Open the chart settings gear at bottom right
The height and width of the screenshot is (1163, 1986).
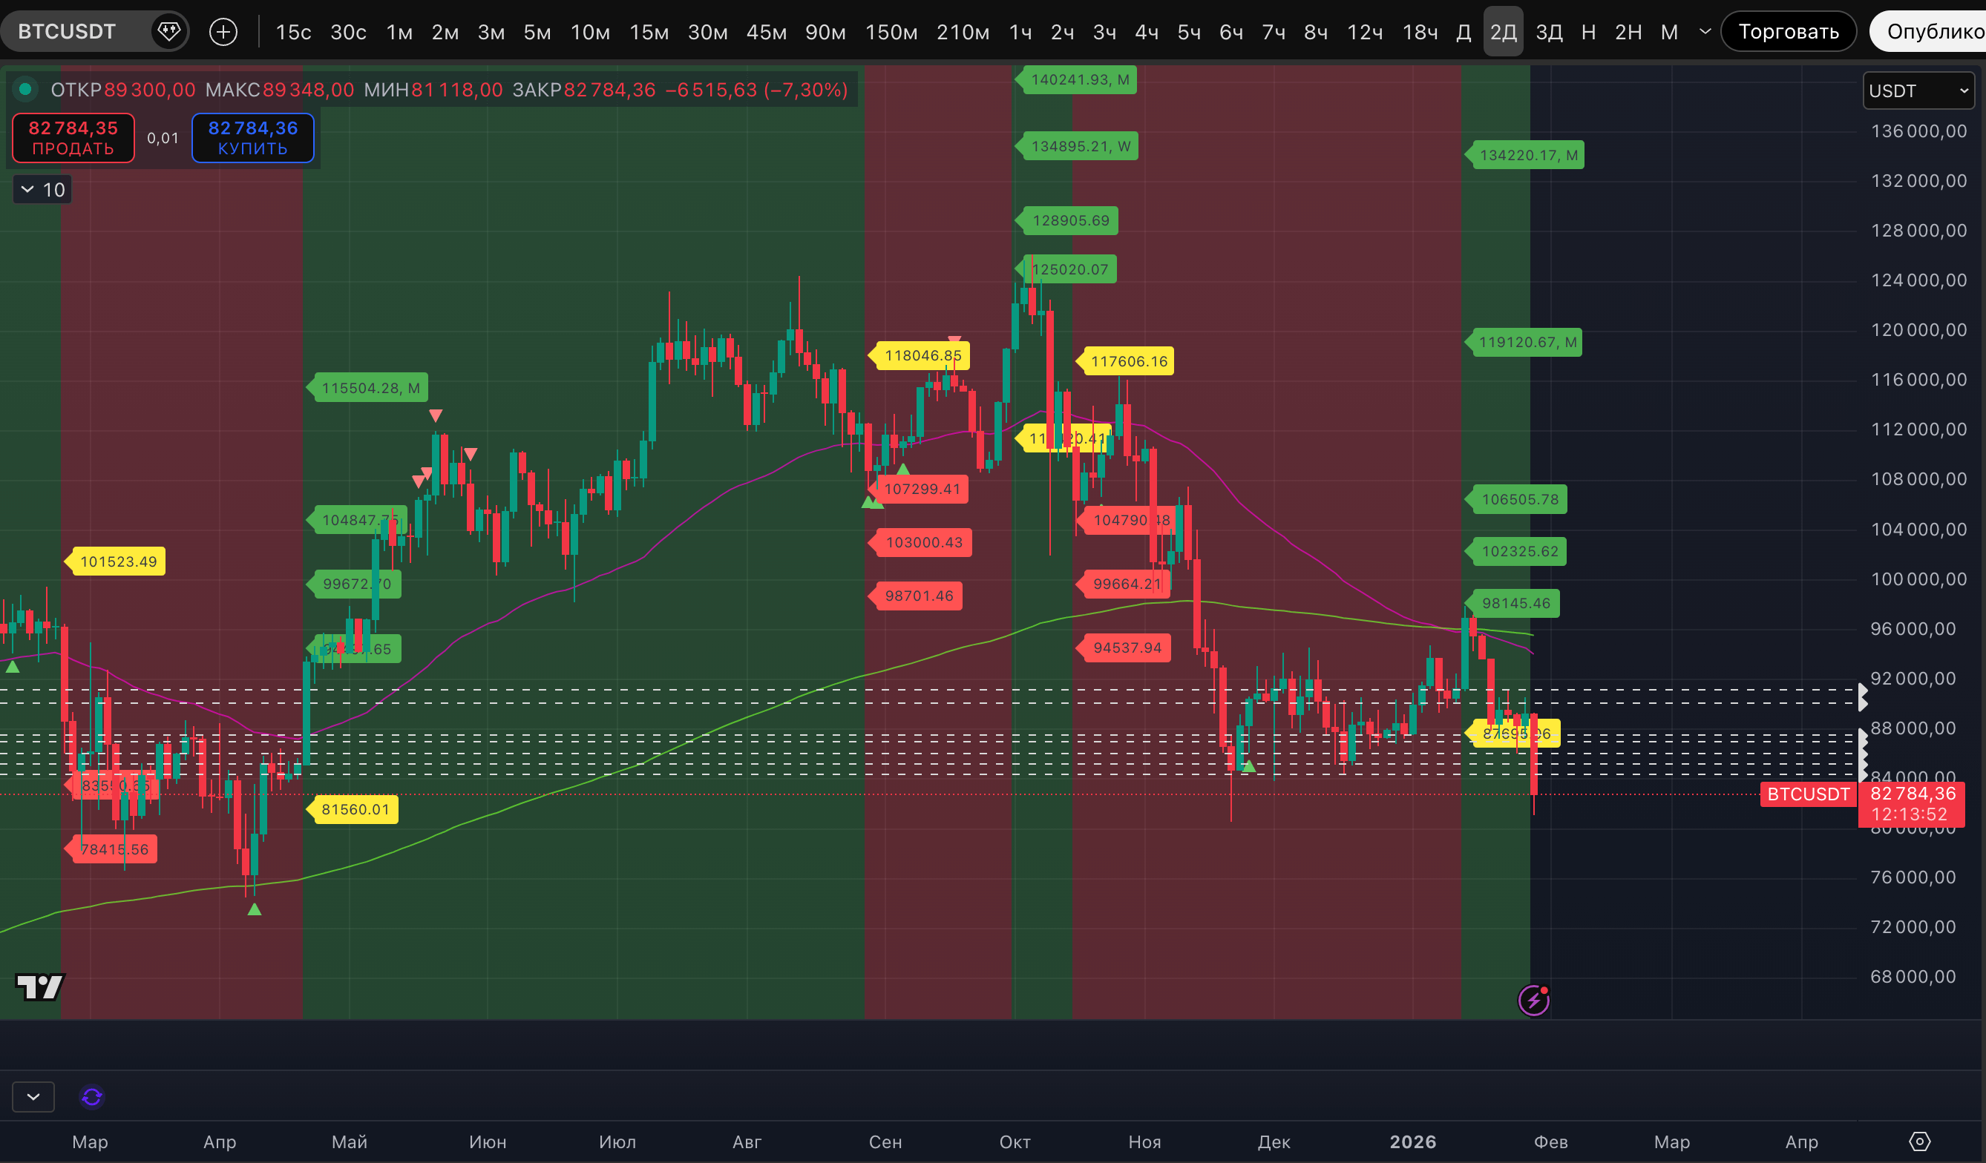1920,1141
